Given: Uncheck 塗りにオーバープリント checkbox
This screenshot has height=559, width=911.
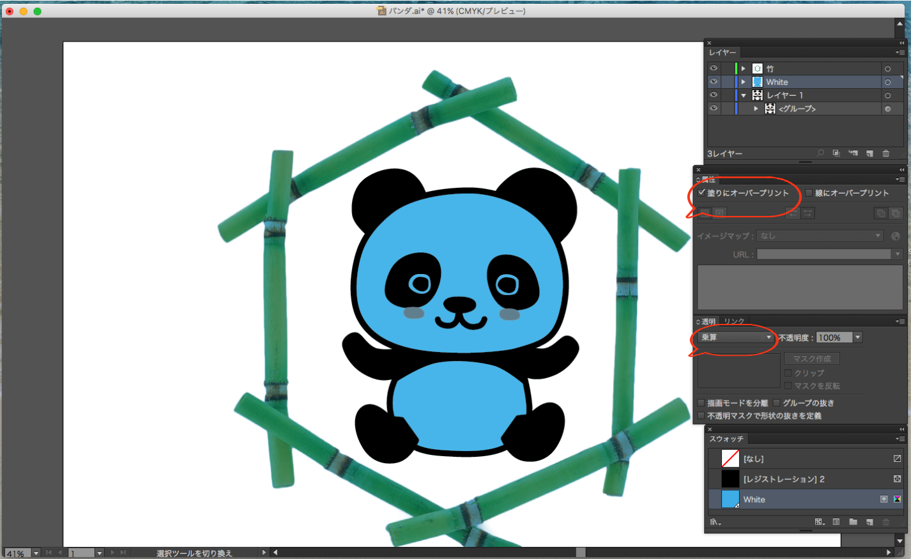Looking at the screenshot, I should [701, 193].
